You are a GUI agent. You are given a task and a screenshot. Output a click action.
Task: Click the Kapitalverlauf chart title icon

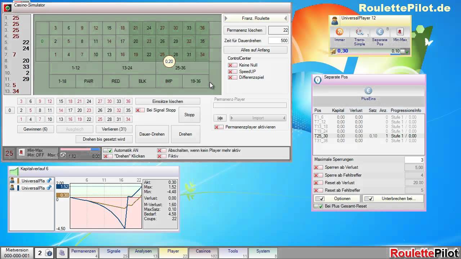click(14, 171)
